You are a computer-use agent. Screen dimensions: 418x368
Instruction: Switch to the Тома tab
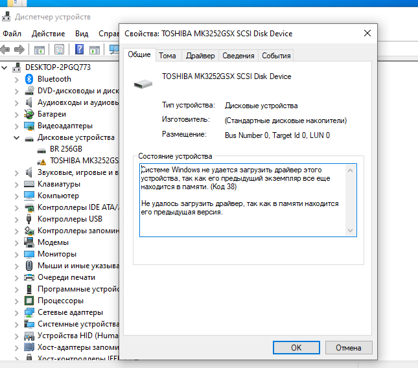167,56
